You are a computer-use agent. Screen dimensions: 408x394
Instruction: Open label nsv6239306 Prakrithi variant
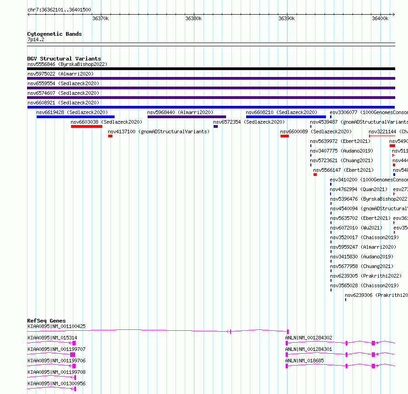(x=376, y=295)
